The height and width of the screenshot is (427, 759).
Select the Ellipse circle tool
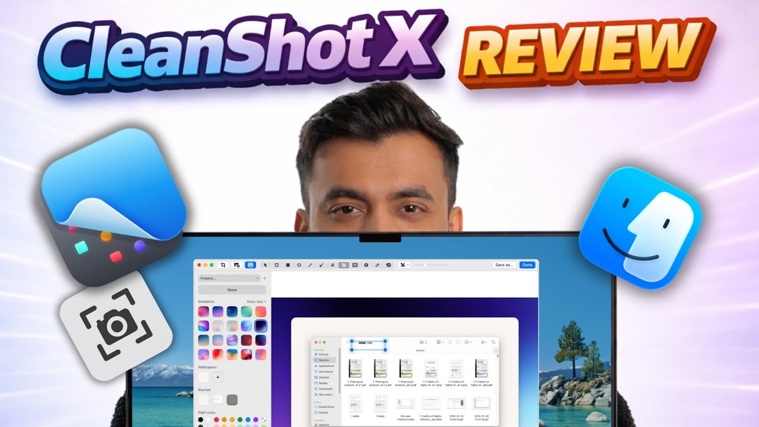(x=299, y=265)
